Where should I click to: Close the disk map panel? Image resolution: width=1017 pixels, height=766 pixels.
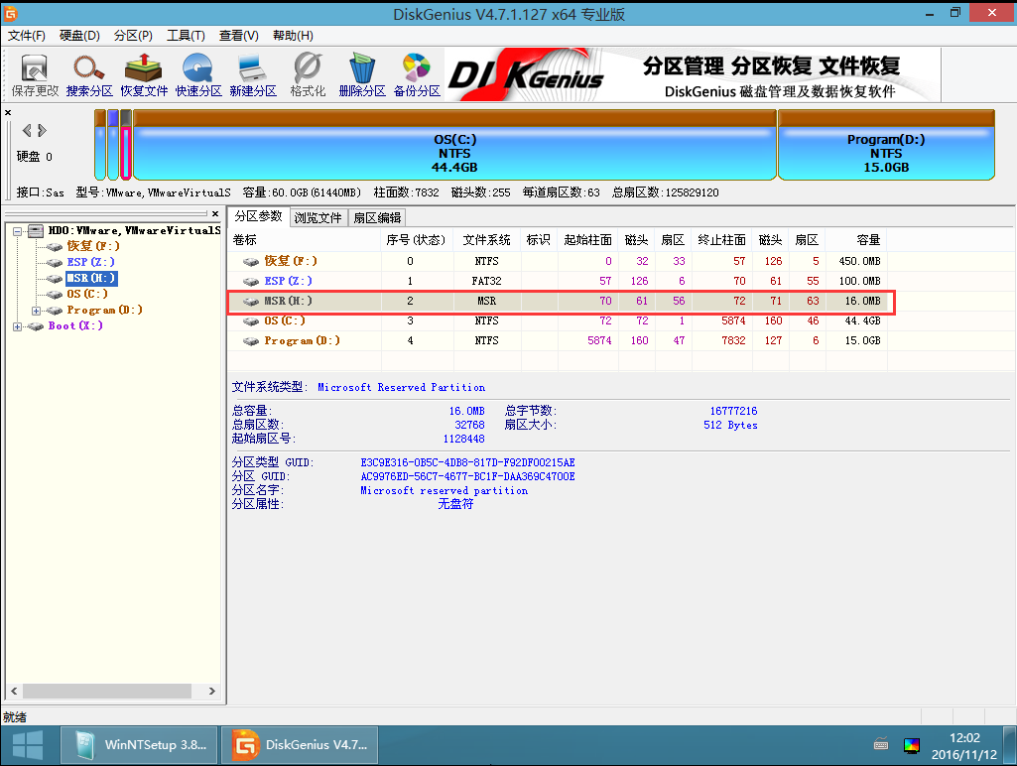pyautogui.click(x=8, y=113)
